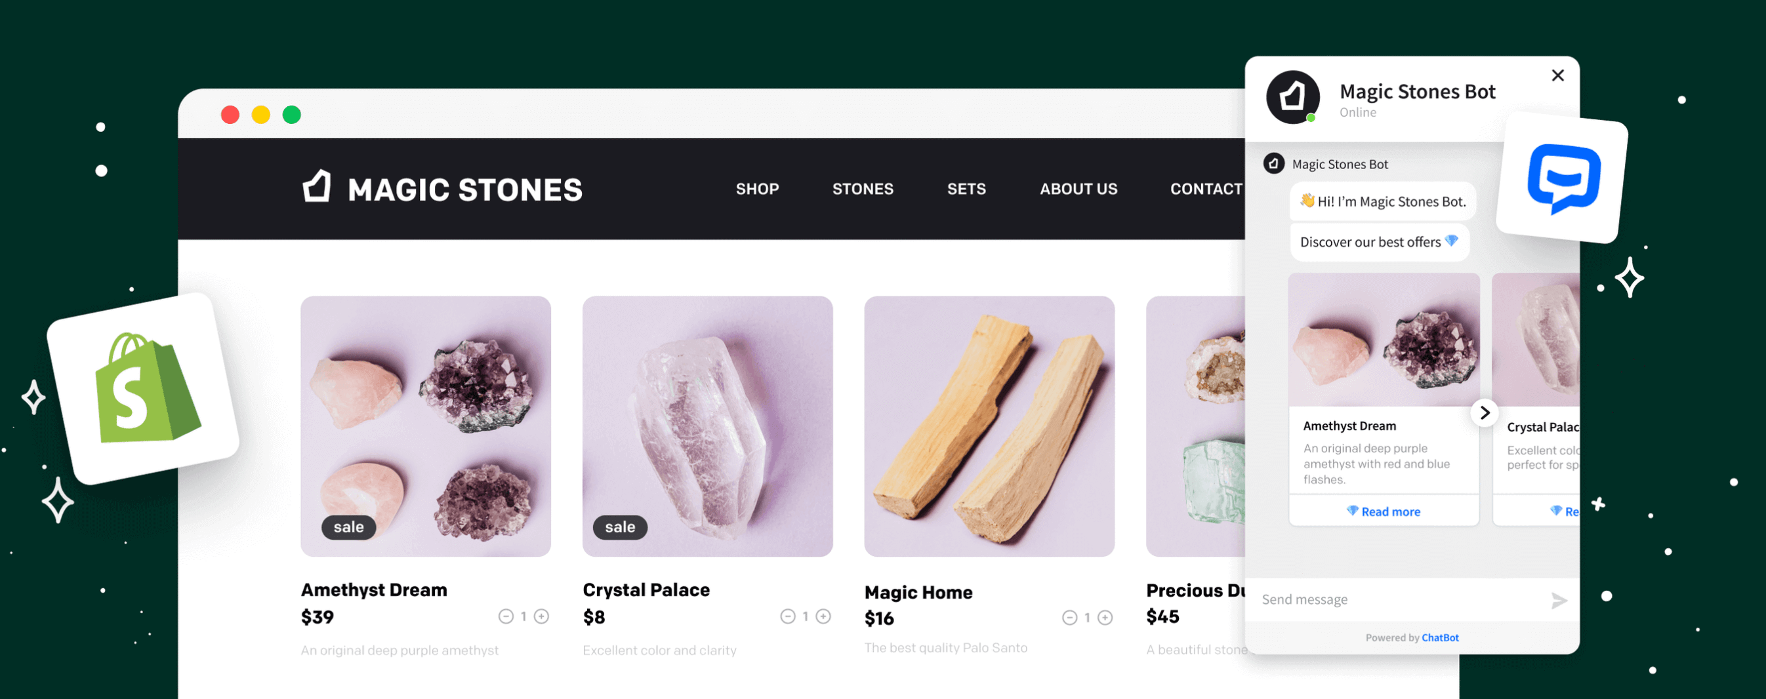Increase Crystal Palace quantity with plus
The width and height of the screenshot is (1766, 699).
(x=823, y=616)
